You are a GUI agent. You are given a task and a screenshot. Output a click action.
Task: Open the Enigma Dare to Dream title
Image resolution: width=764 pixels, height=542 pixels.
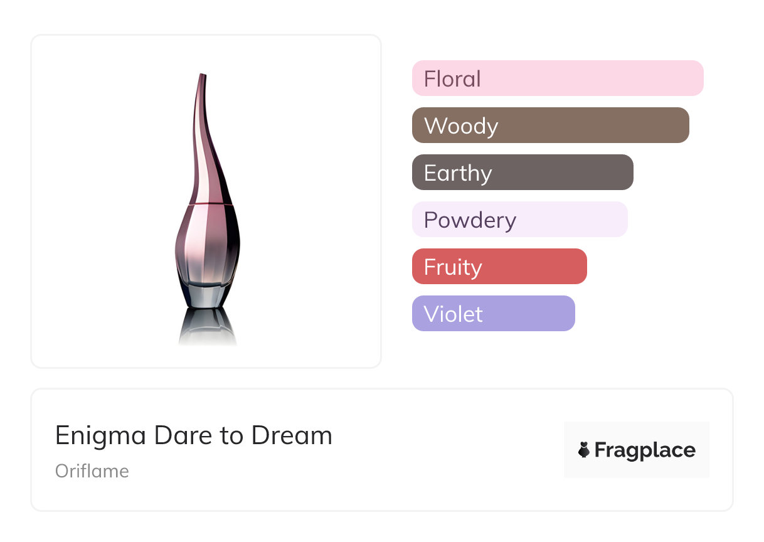(x=193, y=435)
